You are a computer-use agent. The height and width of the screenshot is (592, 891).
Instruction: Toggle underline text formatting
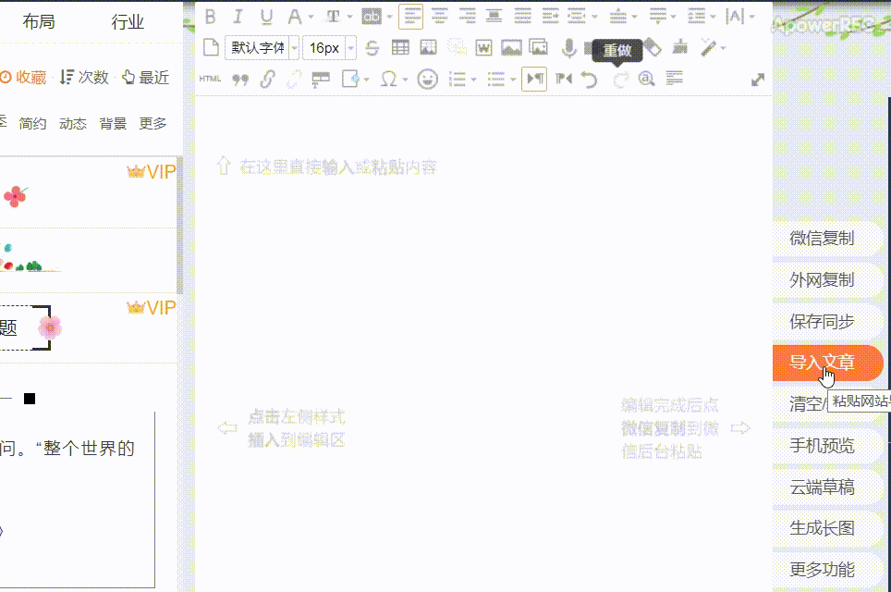pyautogui.click(x=266, y=16)
